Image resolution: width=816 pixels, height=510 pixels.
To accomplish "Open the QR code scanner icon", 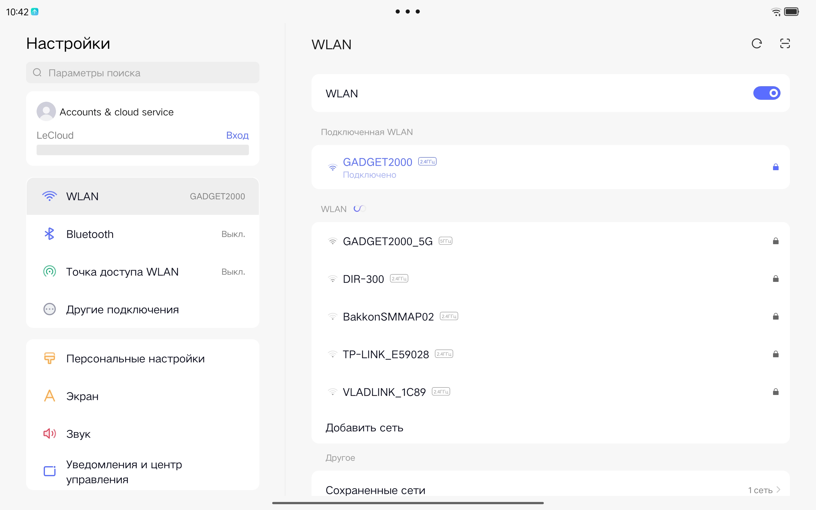I will click(785, 44).
